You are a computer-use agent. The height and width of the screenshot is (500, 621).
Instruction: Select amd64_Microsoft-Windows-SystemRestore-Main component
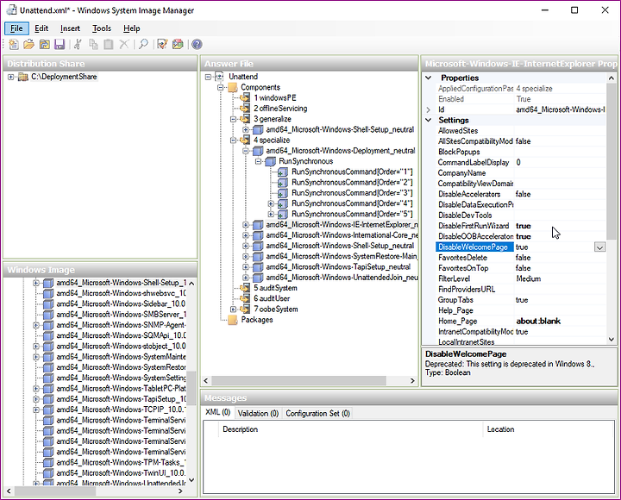pos(342,257)
